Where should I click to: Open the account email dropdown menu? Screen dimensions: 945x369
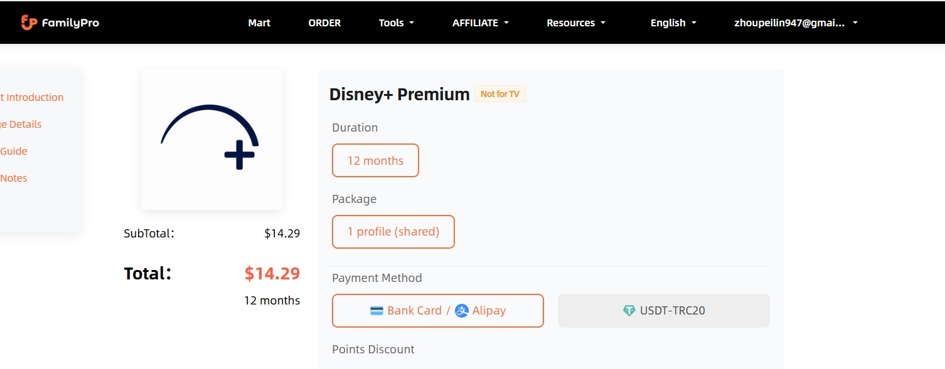[x=795, y=23]
